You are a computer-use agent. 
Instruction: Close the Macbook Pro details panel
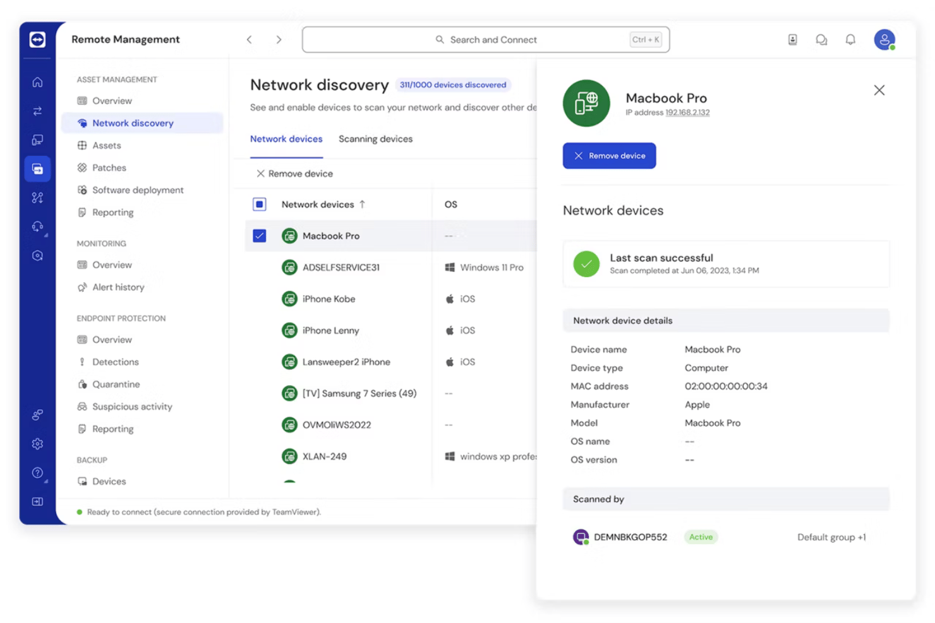[879, 90]
